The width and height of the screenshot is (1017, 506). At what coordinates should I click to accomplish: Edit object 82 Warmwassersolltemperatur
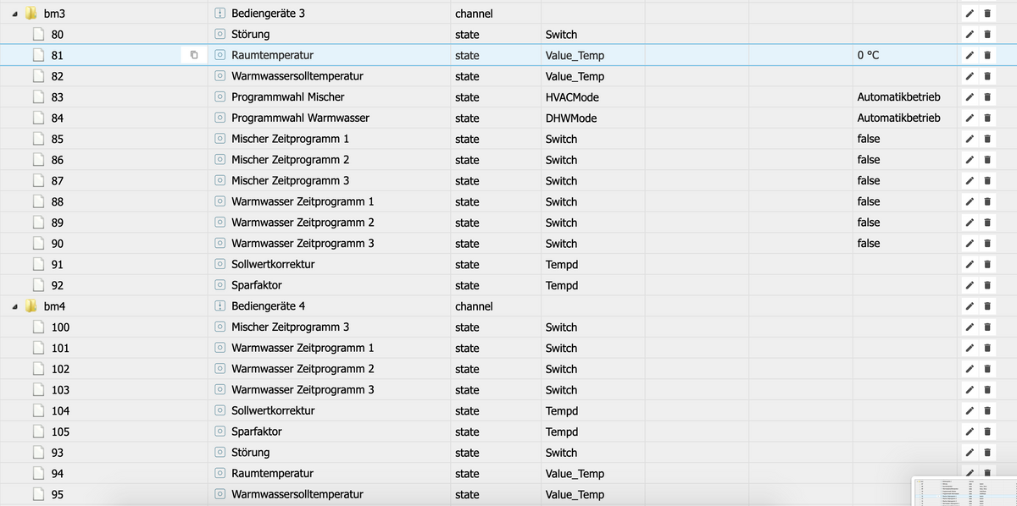click(970, 76)
